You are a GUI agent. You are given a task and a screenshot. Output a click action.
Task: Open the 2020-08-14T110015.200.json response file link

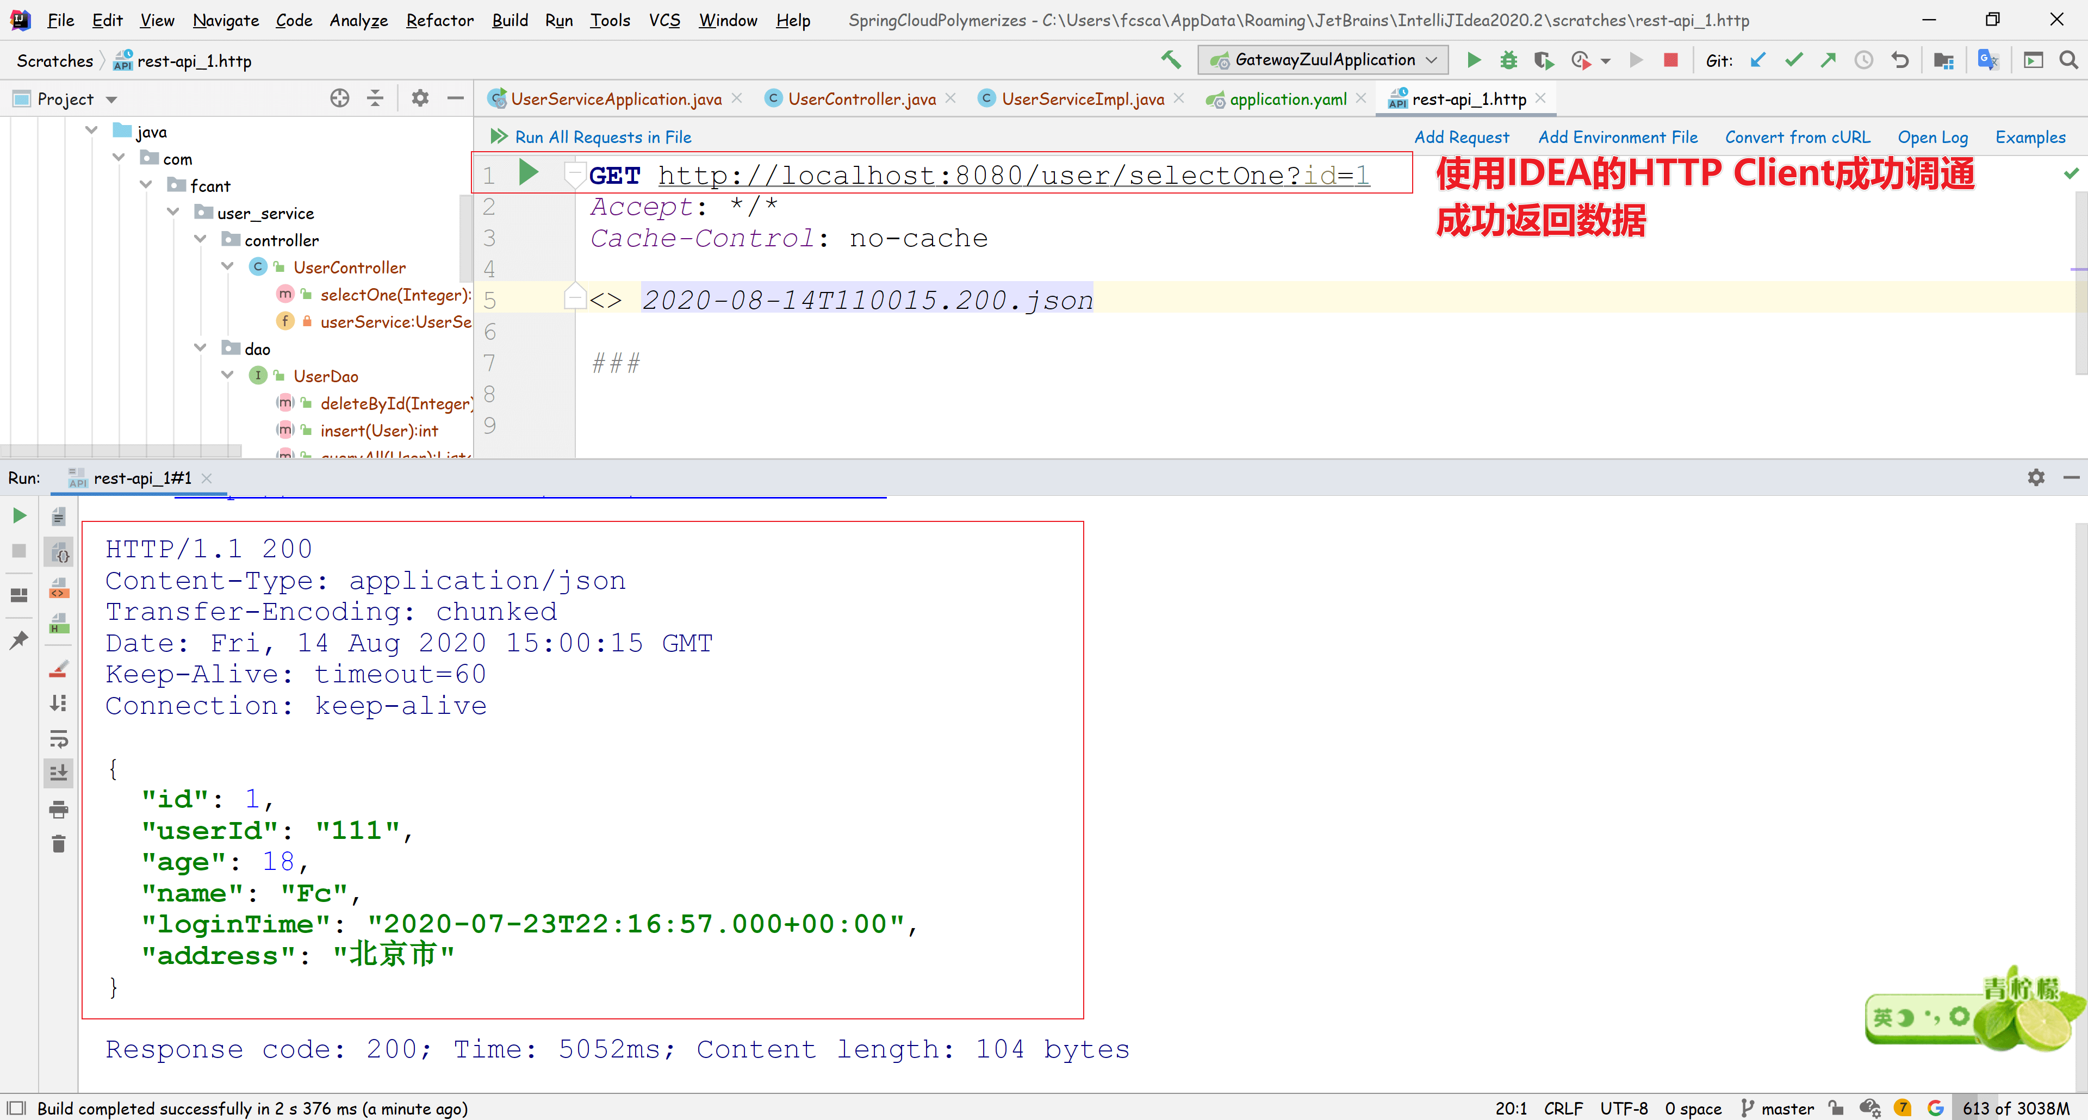click(867, 301)
